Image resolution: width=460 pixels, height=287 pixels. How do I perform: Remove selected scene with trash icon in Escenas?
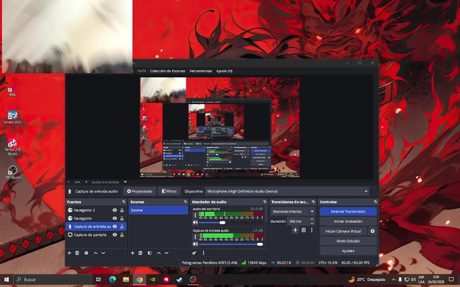(141, 253)
